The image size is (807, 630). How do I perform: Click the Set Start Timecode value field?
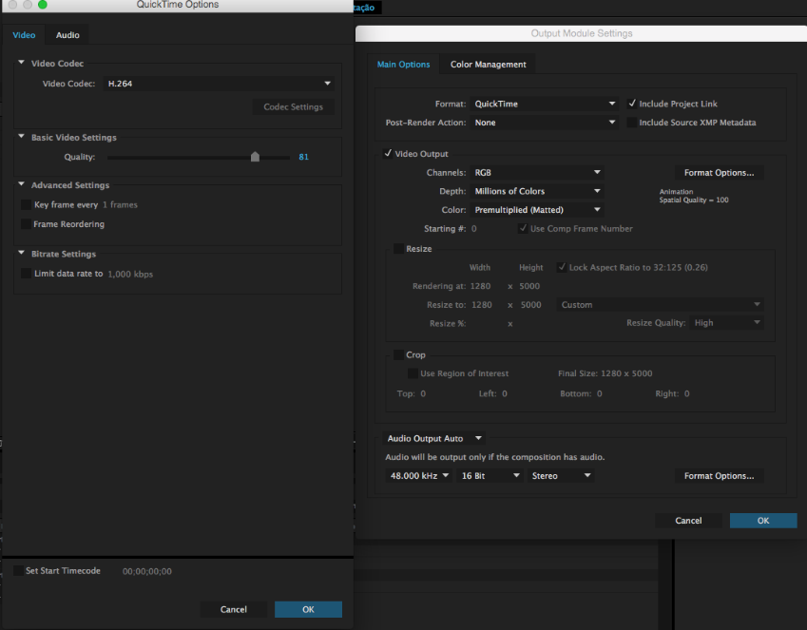(147, 571)
